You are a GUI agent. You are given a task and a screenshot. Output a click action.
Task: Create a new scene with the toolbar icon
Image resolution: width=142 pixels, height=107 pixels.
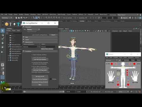click(x=16, y=18)
